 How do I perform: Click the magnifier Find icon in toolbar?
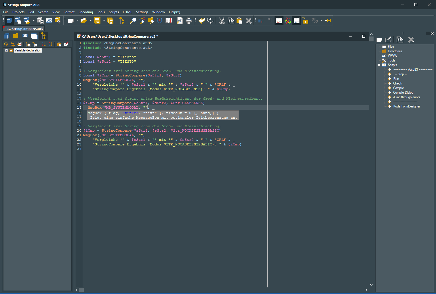[133, 20]
